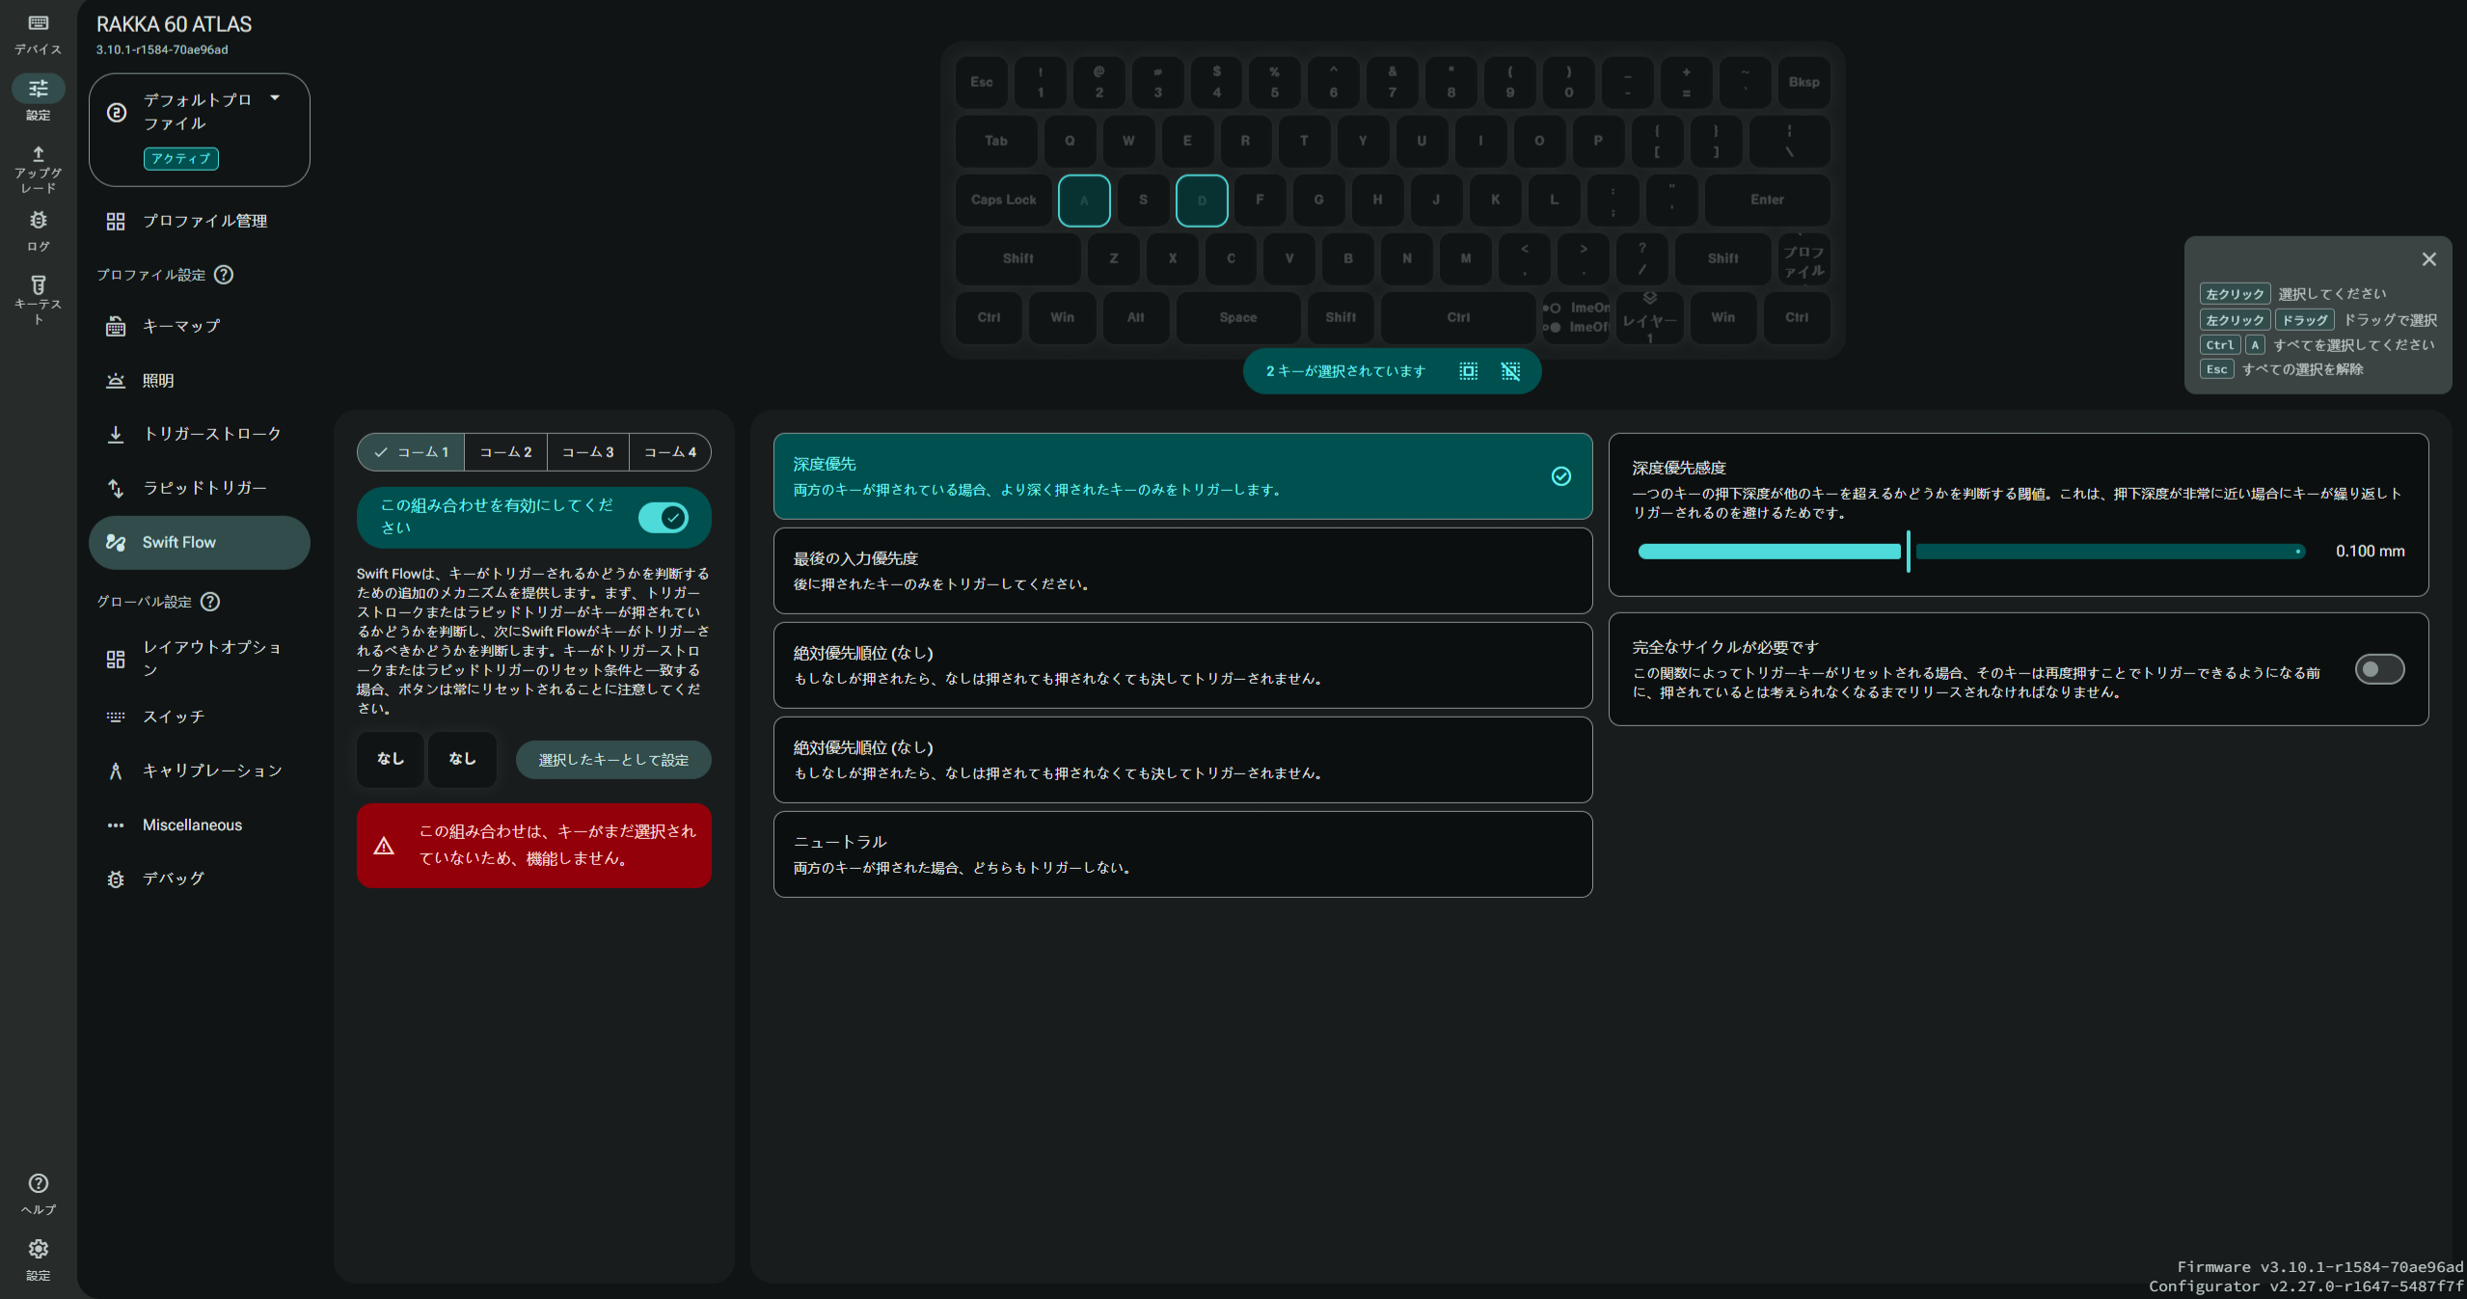Open the プロファイル設定 help icon

click(x=223, y=275)
